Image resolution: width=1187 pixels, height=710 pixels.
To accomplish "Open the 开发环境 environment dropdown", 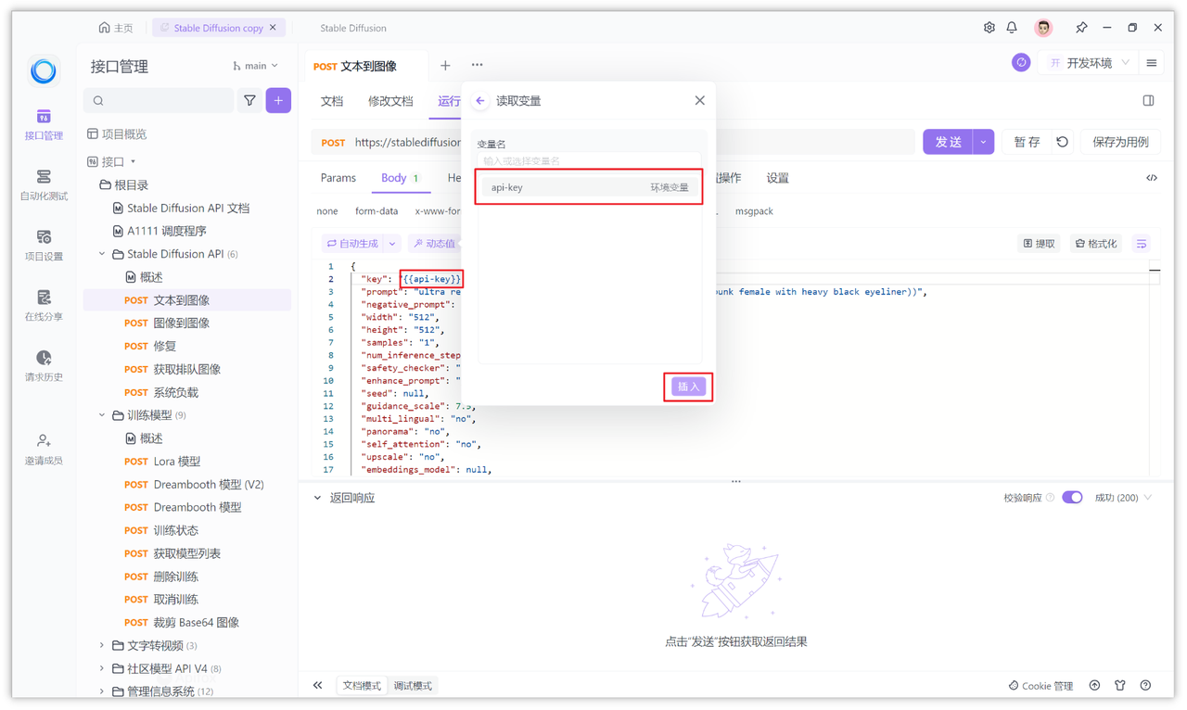I will point(1089,63).
